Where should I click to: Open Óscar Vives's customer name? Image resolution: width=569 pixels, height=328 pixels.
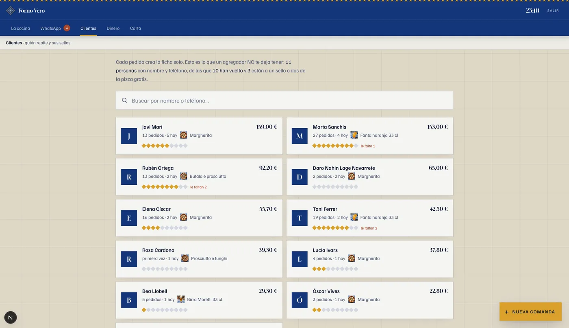(326, 291)
